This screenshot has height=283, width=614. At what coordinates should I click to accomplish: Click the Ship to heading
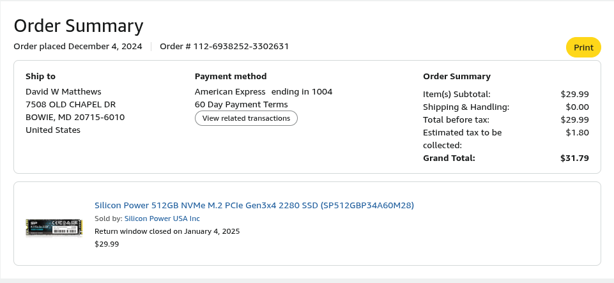coord(40,76)
